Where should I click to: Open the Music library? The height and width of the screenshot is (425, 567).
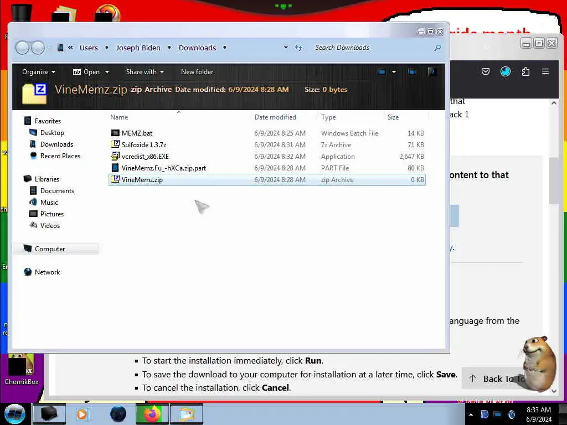[49, 202]
